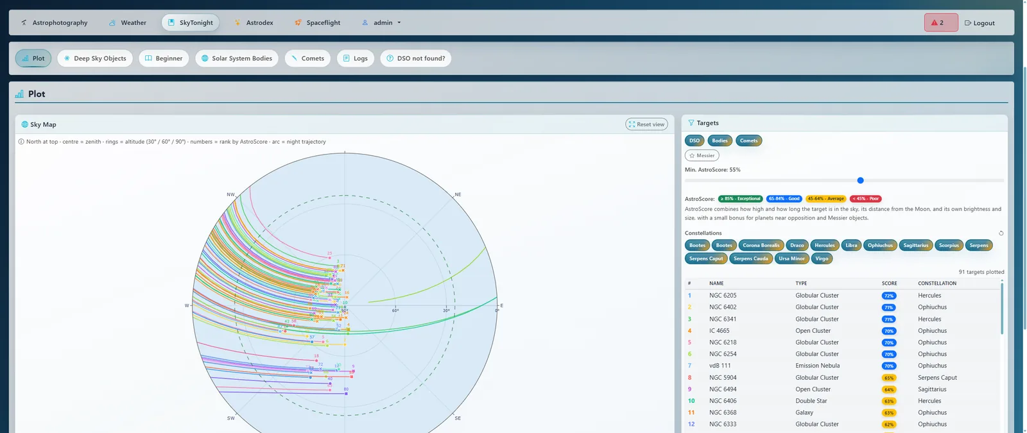
Task: Select the NGC 6494 target name
Action: pos(723,389)
